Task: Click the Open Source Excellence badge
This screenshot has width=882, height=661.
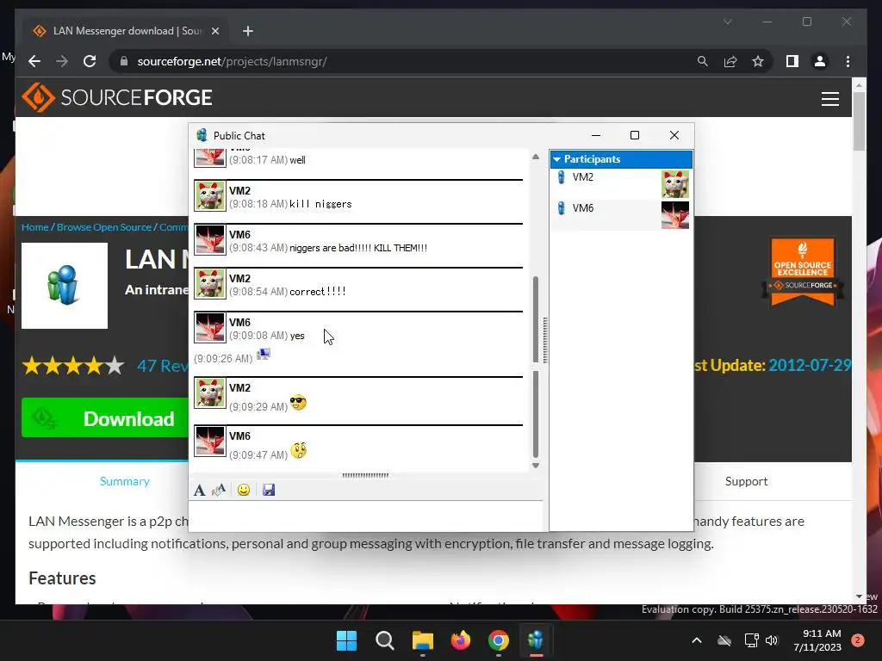Action: click(x=803, y=271)
